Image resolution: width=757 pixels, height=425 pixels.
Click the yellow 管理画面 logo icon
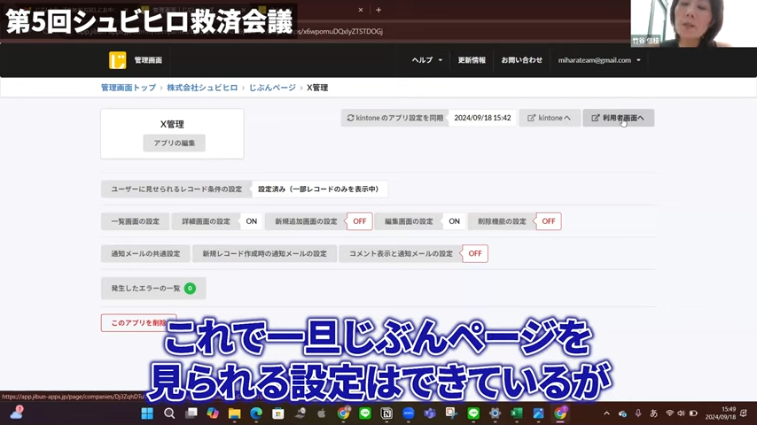(117, 60)
